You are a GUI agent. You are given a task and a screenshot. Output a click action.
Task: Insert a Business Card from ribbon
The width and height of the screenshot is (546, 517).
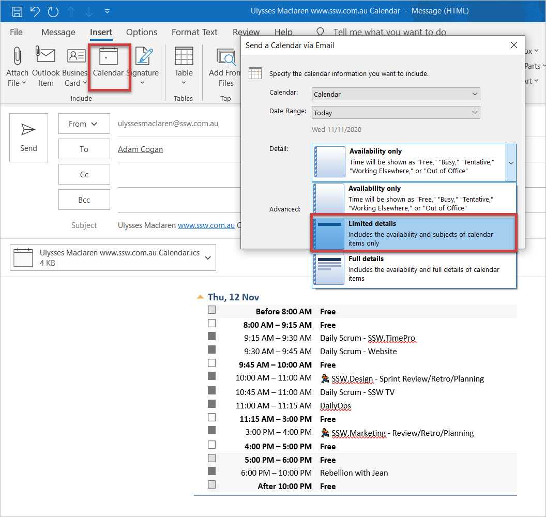(76, 55)
